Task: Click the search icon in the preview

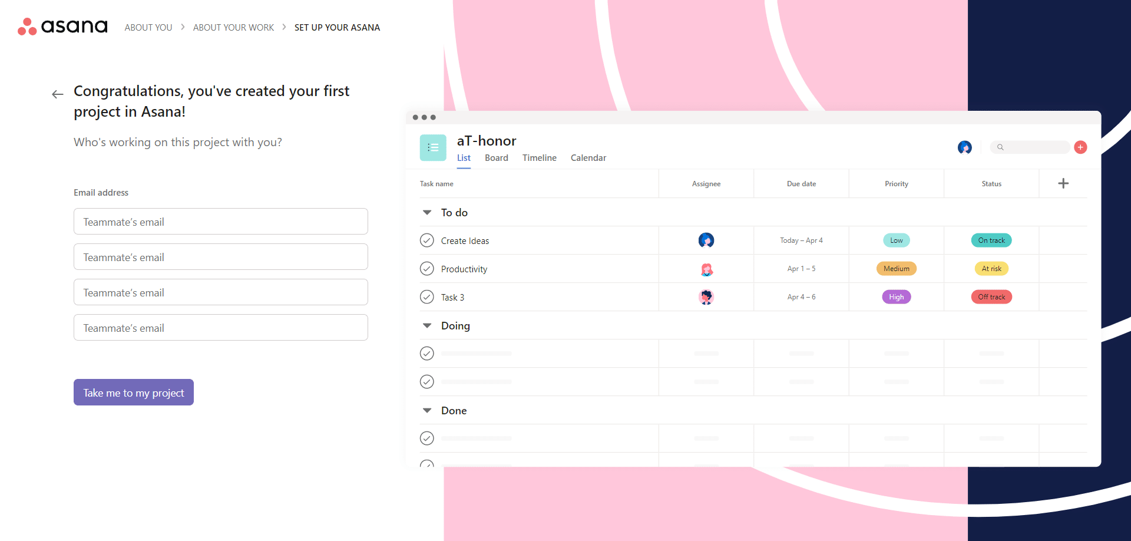Action: coord(1000,147)
